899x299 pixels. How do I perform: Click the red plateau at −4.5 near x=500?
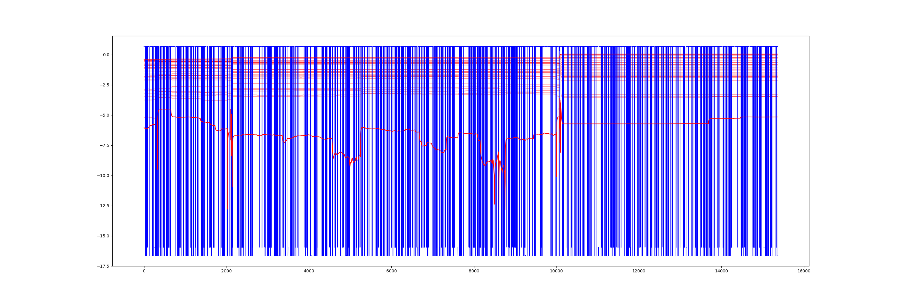165,110
